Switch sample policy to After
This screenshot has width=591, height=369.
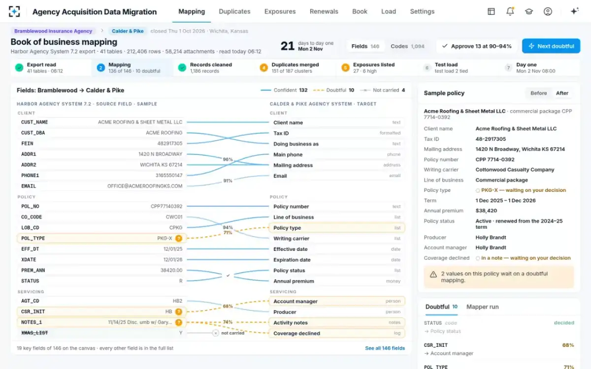562,93
